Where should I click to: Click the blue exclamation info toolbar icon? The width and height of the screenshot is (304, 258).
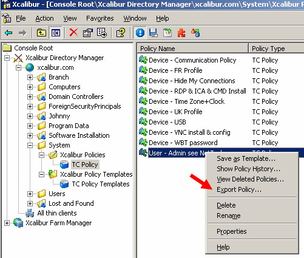point(140,33)
